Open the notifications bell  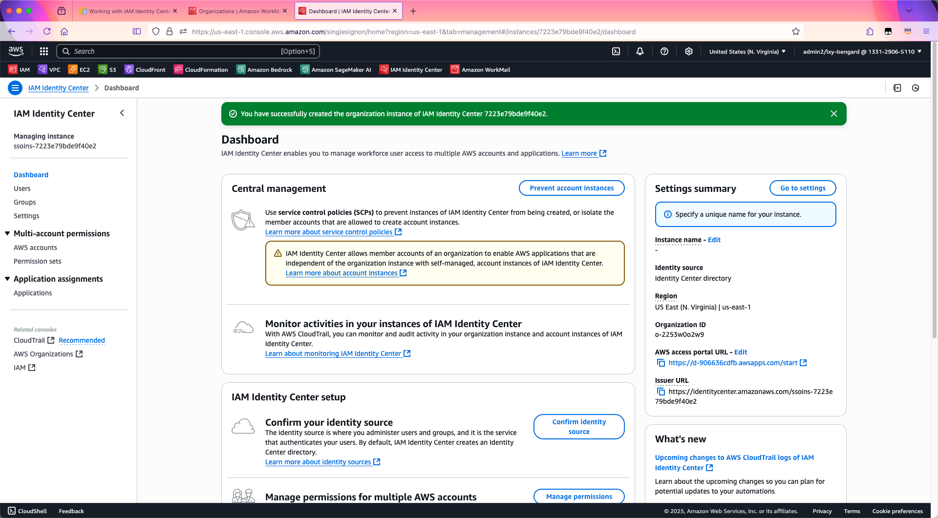click(x=640, y=51)
